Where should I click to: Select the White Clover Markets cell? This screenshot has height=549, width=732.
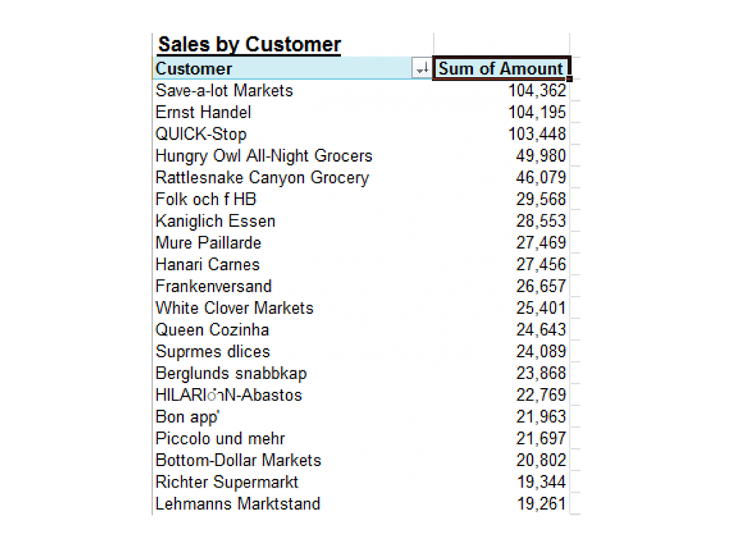tap(234, 308)
